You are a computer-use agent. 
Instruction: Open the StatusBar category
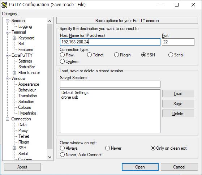tap(27, 67)
